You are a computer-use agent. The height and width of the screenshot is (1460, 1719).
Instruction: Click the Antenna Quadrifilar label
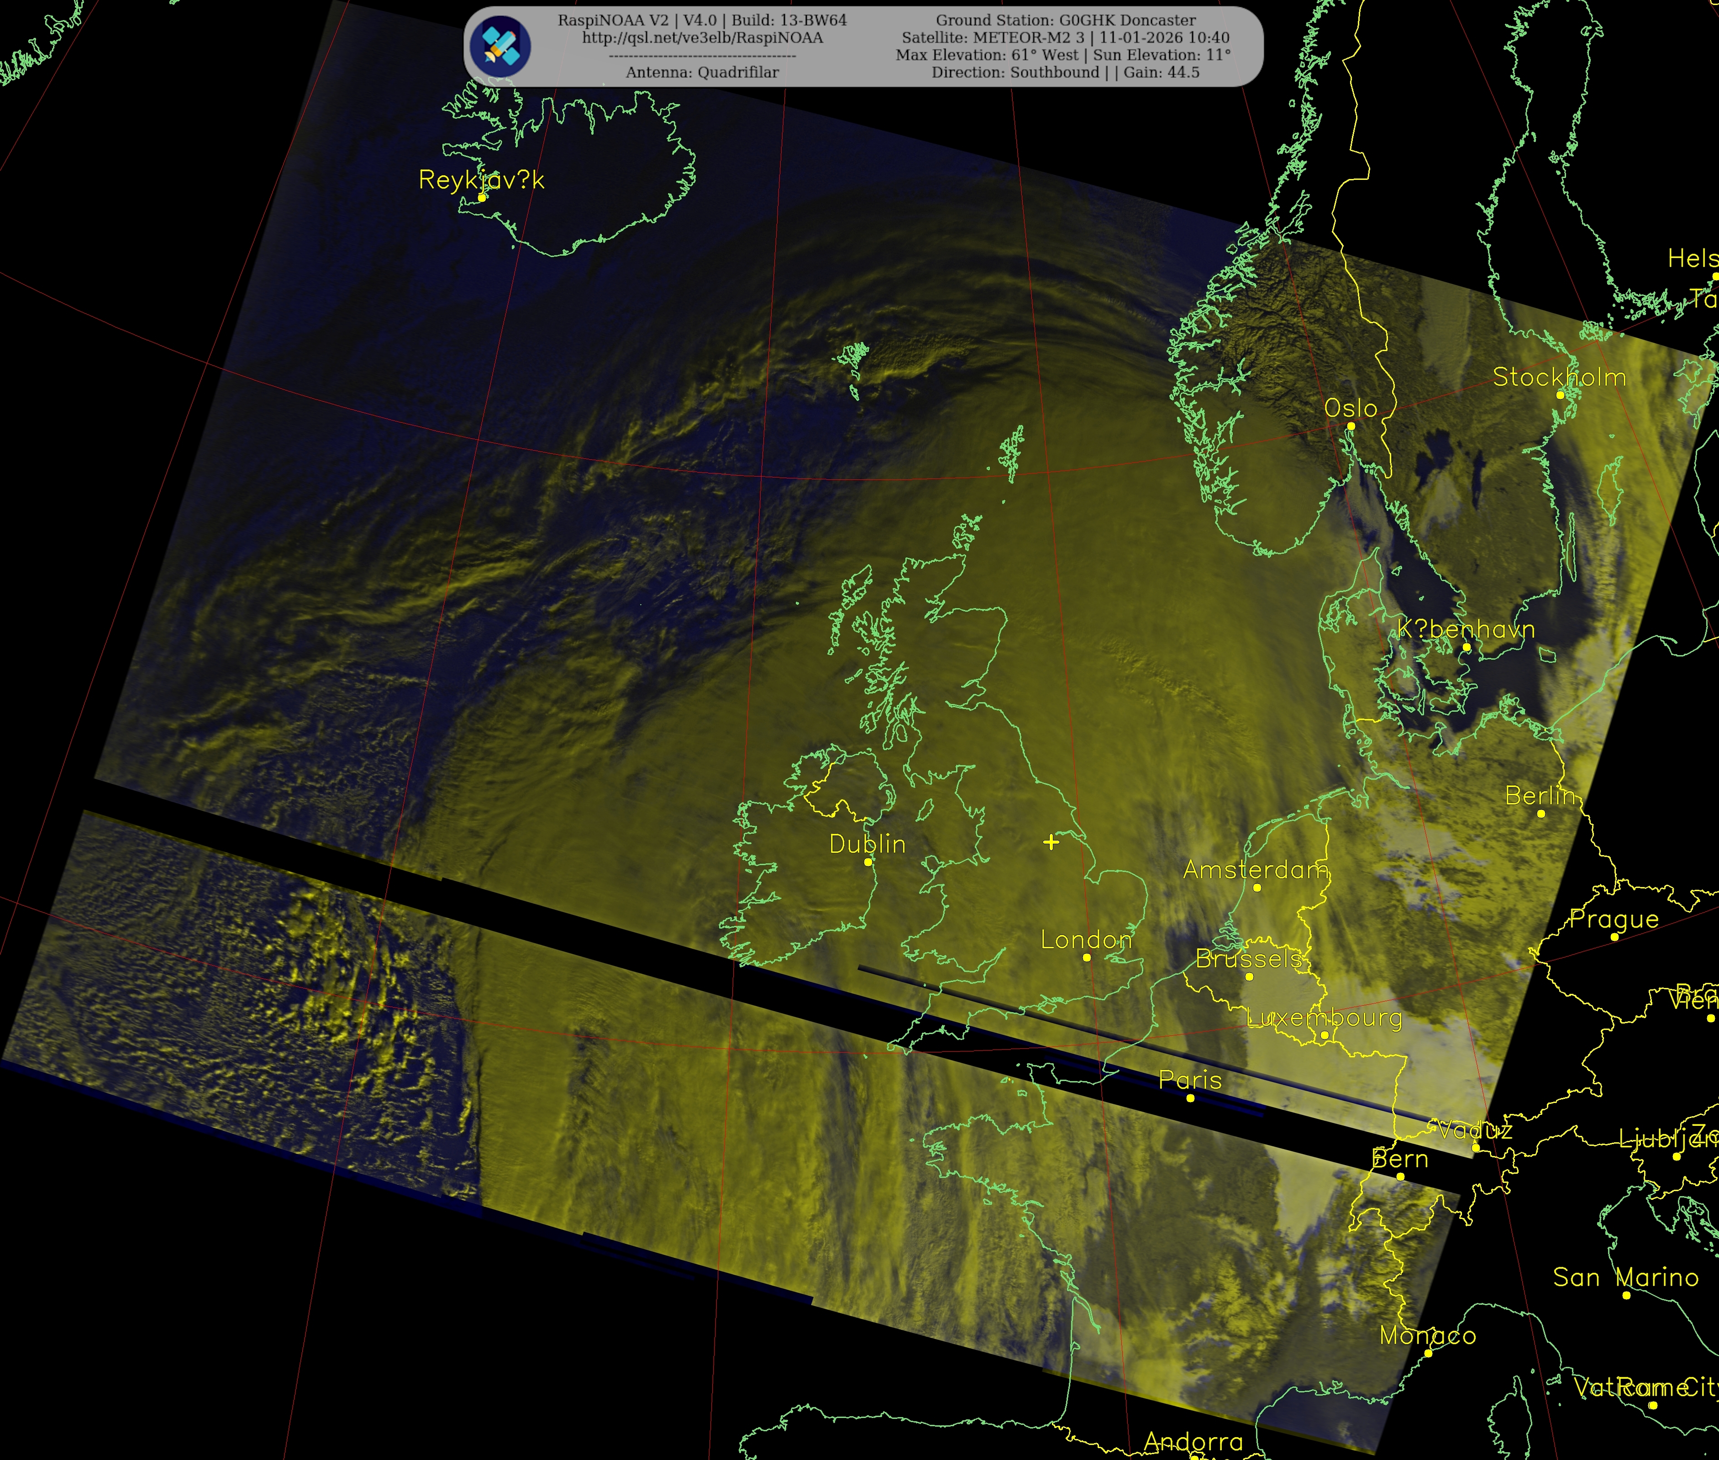[702, 72]
